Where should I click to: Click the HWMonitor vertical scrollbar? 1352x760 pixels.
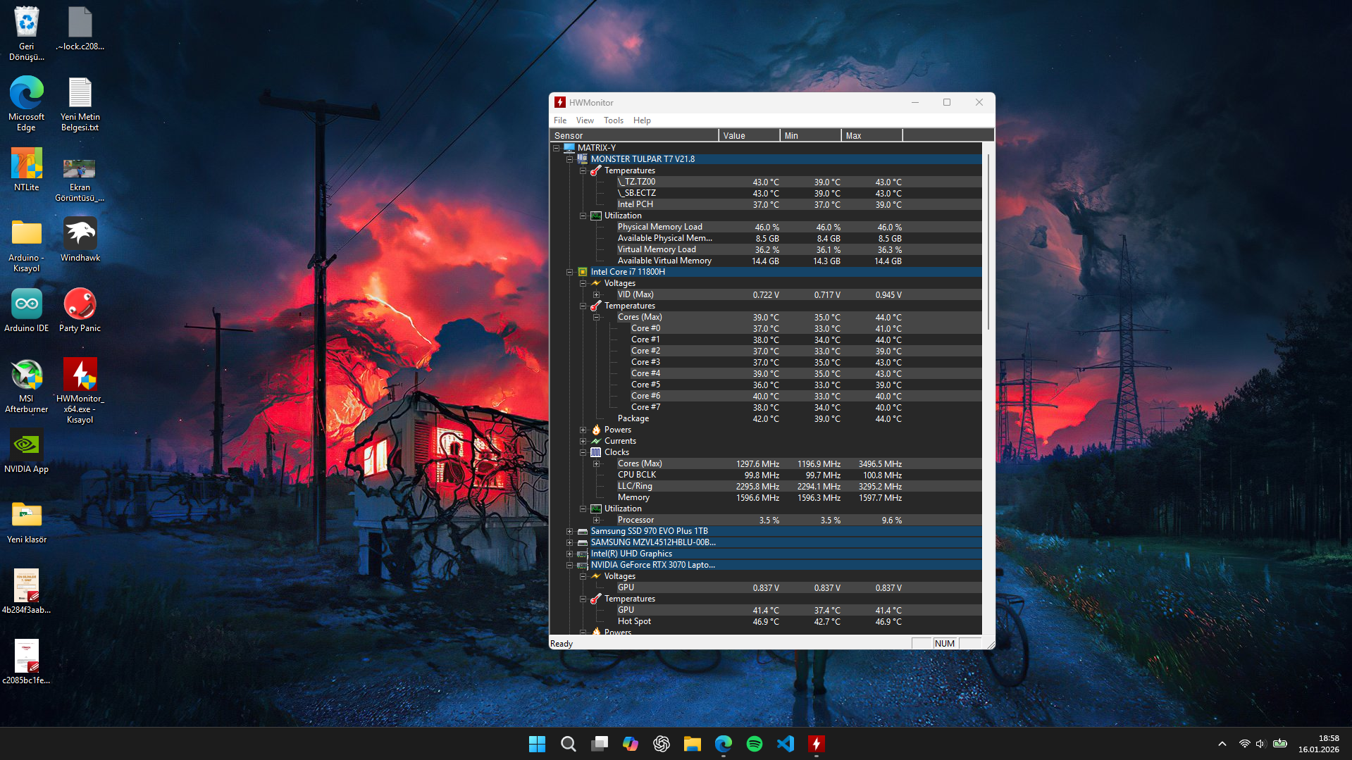[988, 241]
